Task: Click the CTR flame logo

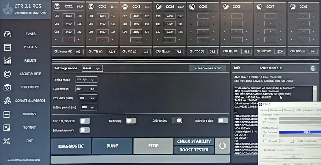Action: (x=8, y=9)
